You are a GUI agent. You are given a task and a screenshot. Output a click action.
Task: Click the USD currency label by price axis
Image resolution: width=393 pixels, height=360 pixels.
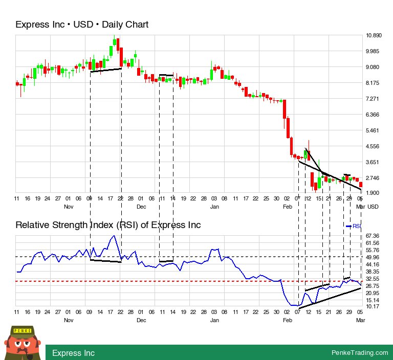(x=373, y=207)
